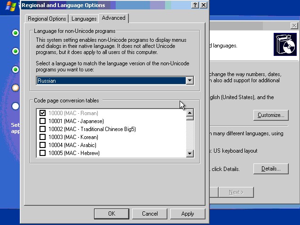Select the Russian language combo box field
This screenshot has width=300, height=225.
coord(111,81)
